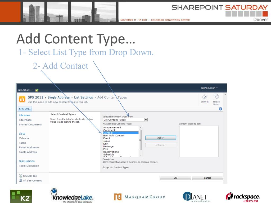271x203 pixels.
Task: Click the blue help question mark icon
Action: click(x=220, y=109)
